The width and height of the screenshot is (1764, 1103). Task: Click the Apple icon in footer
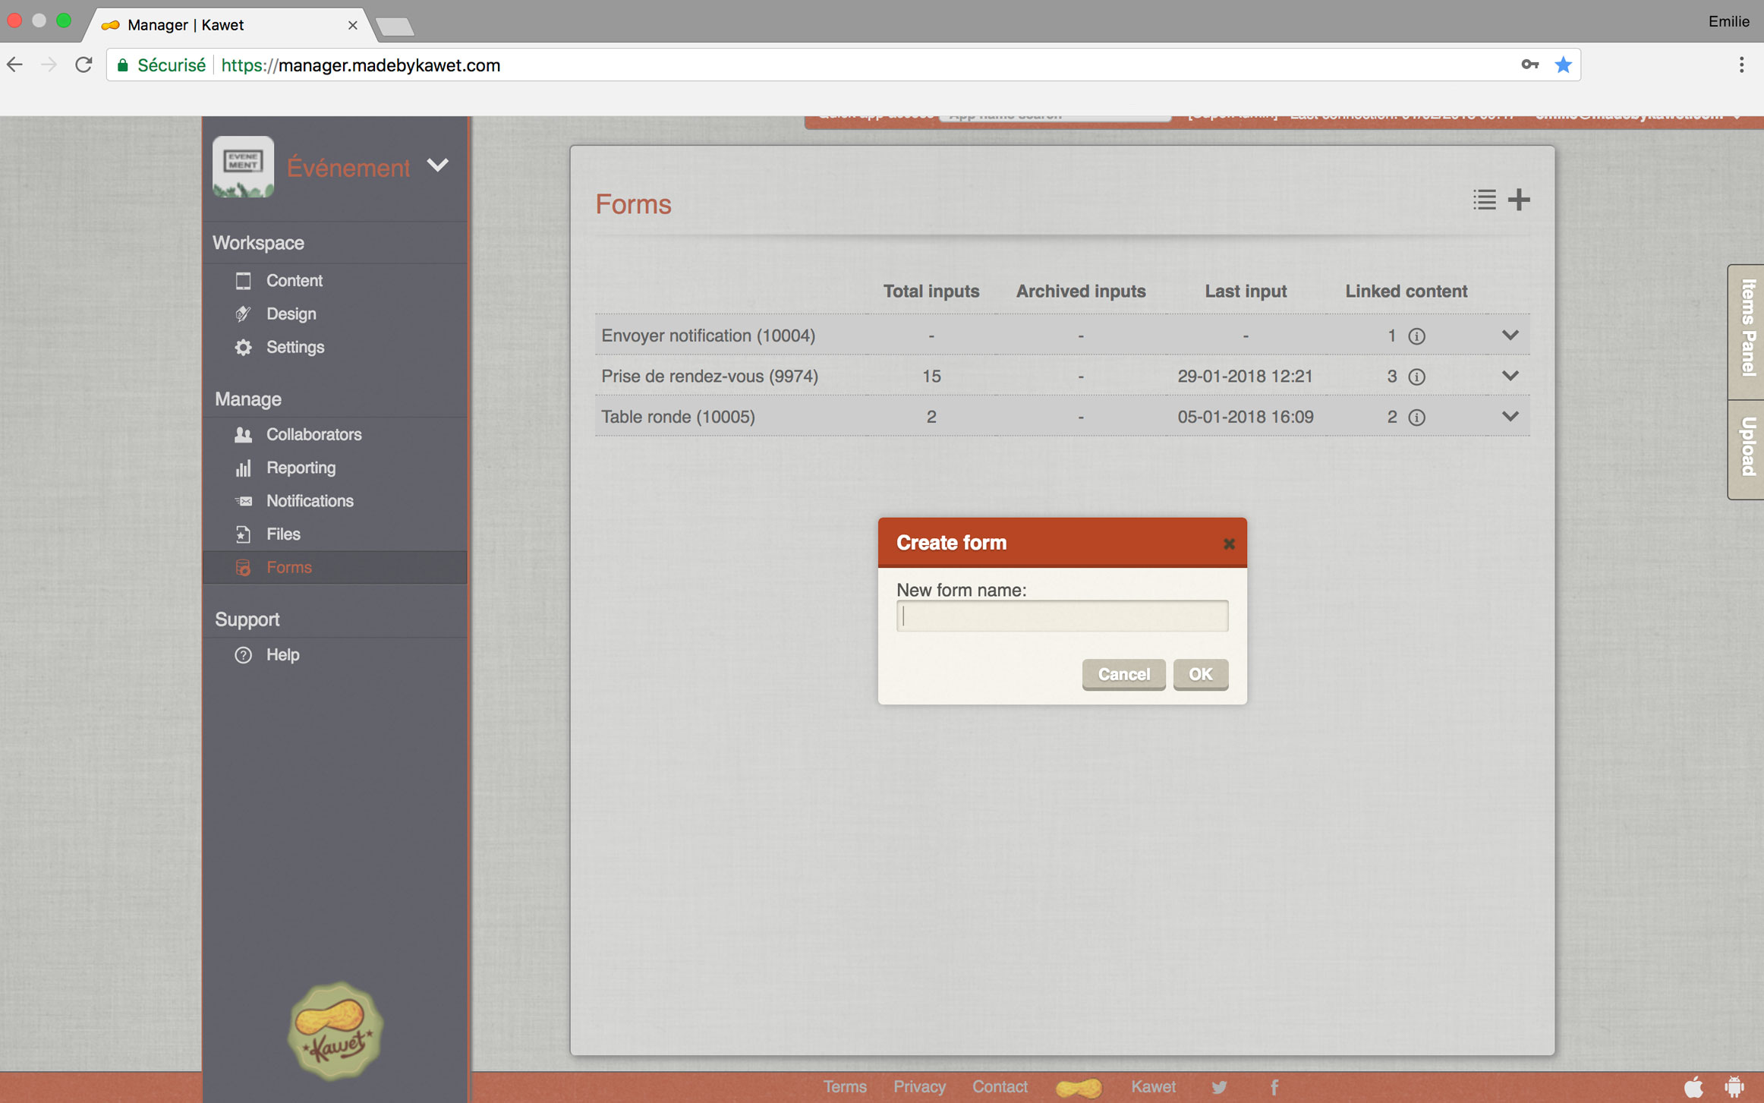pos(1693,1087)
